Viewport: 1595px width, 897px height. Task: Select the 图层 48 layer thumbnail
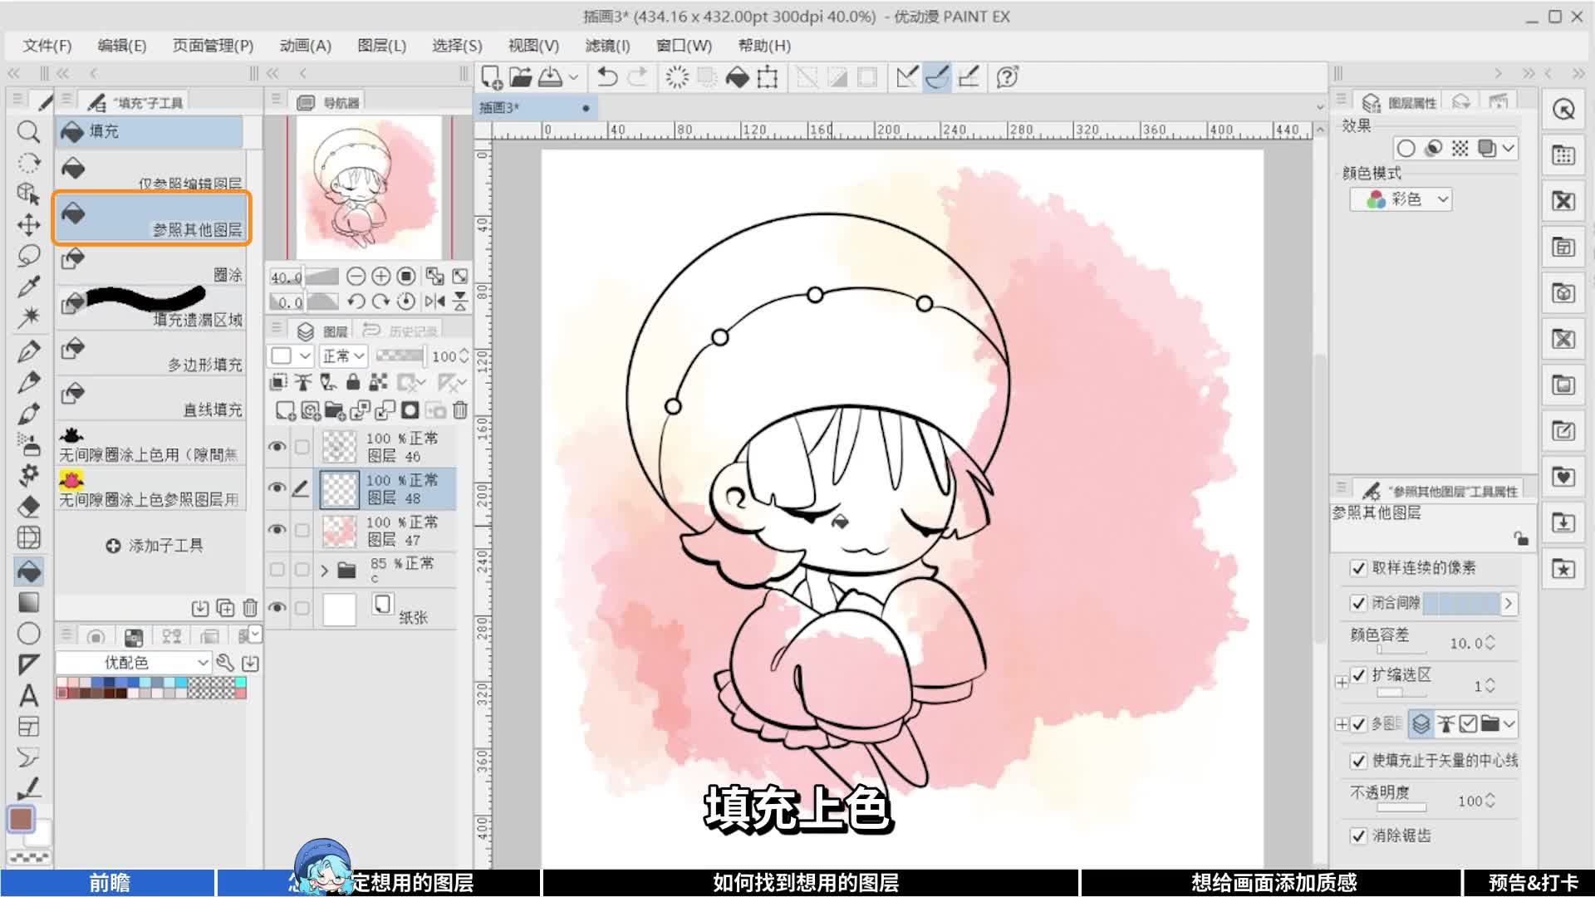339,489
